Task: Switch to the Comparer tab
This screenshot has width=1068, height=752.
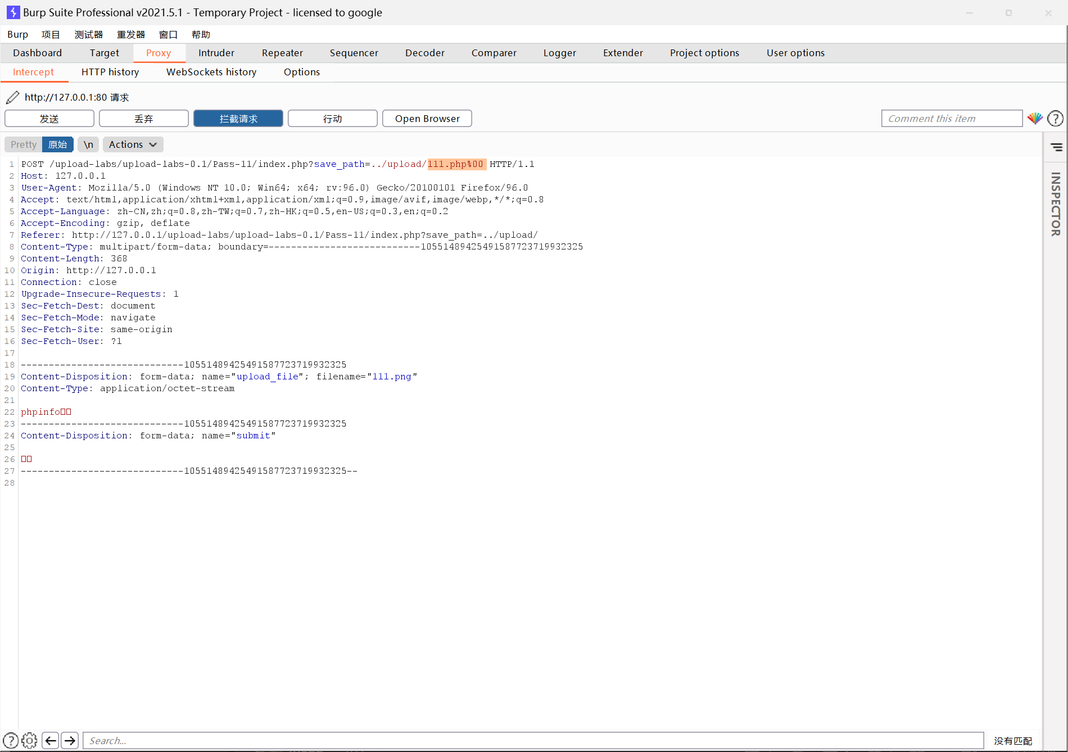Action: 494,53
